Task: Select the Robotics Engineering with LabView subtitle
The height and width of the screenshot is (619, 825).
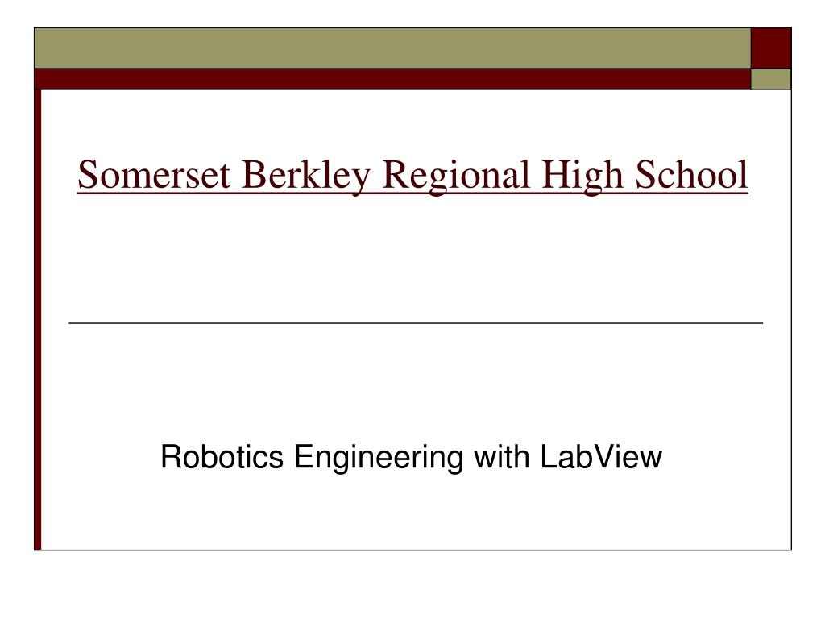Action: [411, 457]
